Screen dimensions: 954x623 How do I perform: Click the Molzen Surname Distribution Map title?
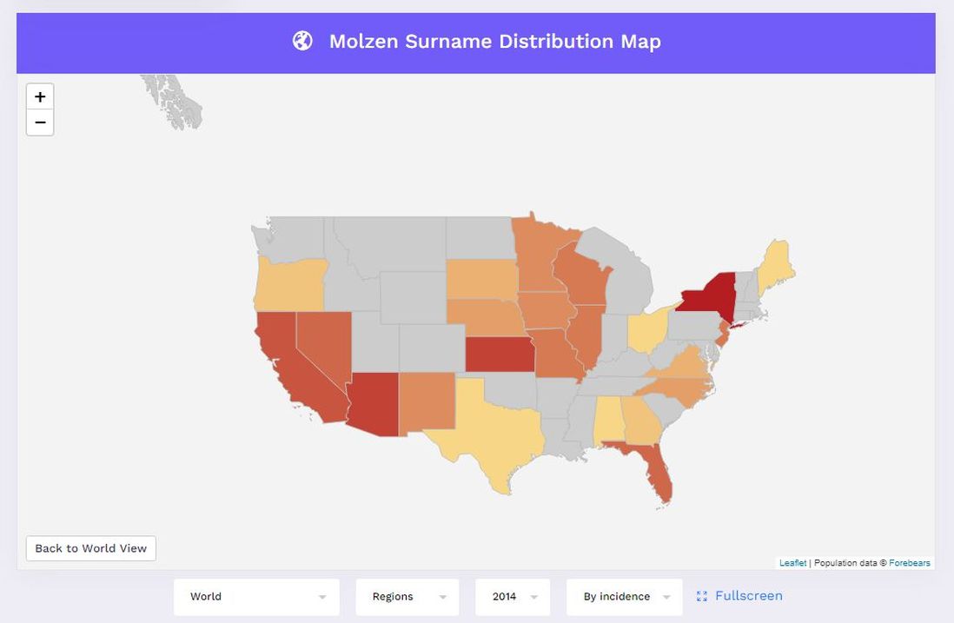tap(494, 41)
